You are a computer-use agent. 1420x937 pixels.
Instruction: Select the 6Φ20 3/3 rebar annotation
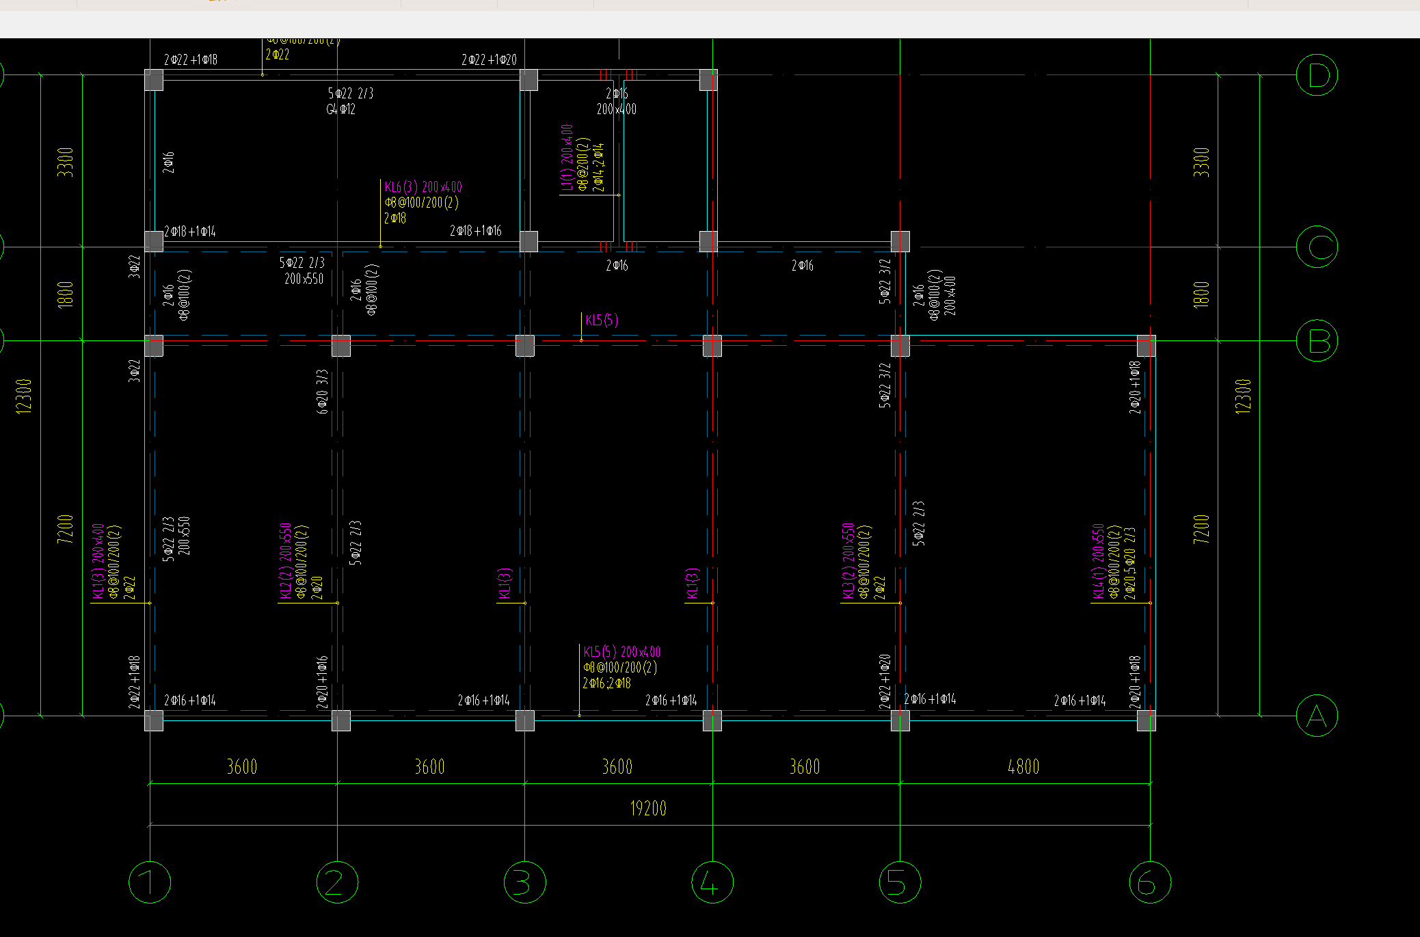[323, 392]
